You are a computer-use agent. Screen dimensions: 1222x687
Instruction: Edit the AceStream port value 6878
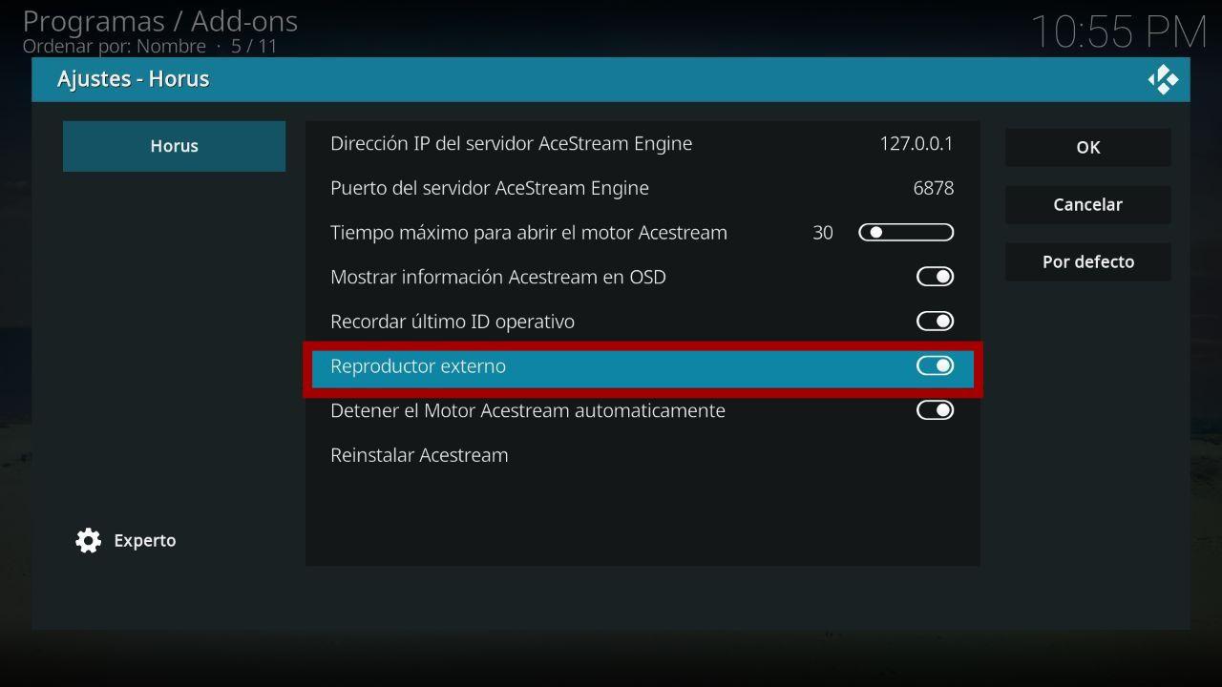coord(934,188)
